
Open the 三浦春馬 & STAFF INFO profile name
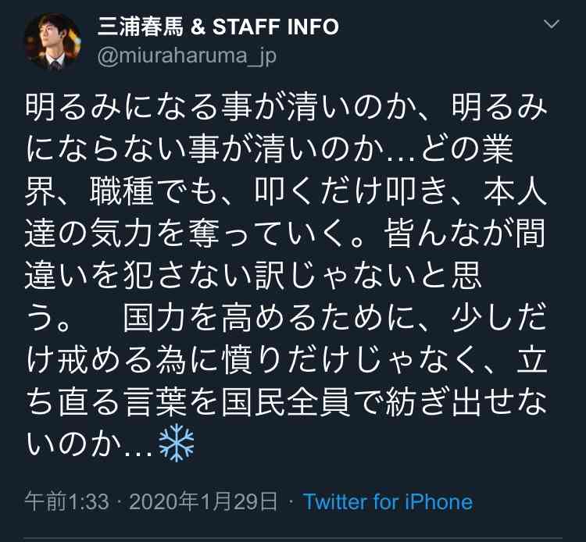coord(218,27)
